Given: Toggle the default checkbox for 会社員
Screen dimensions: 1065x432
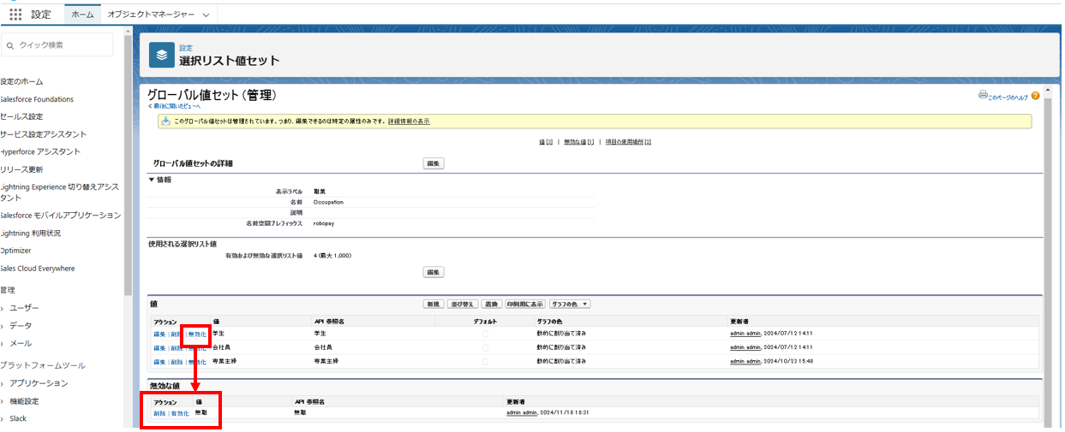Looking at the screenshot, I should click(x=485, y=347).
